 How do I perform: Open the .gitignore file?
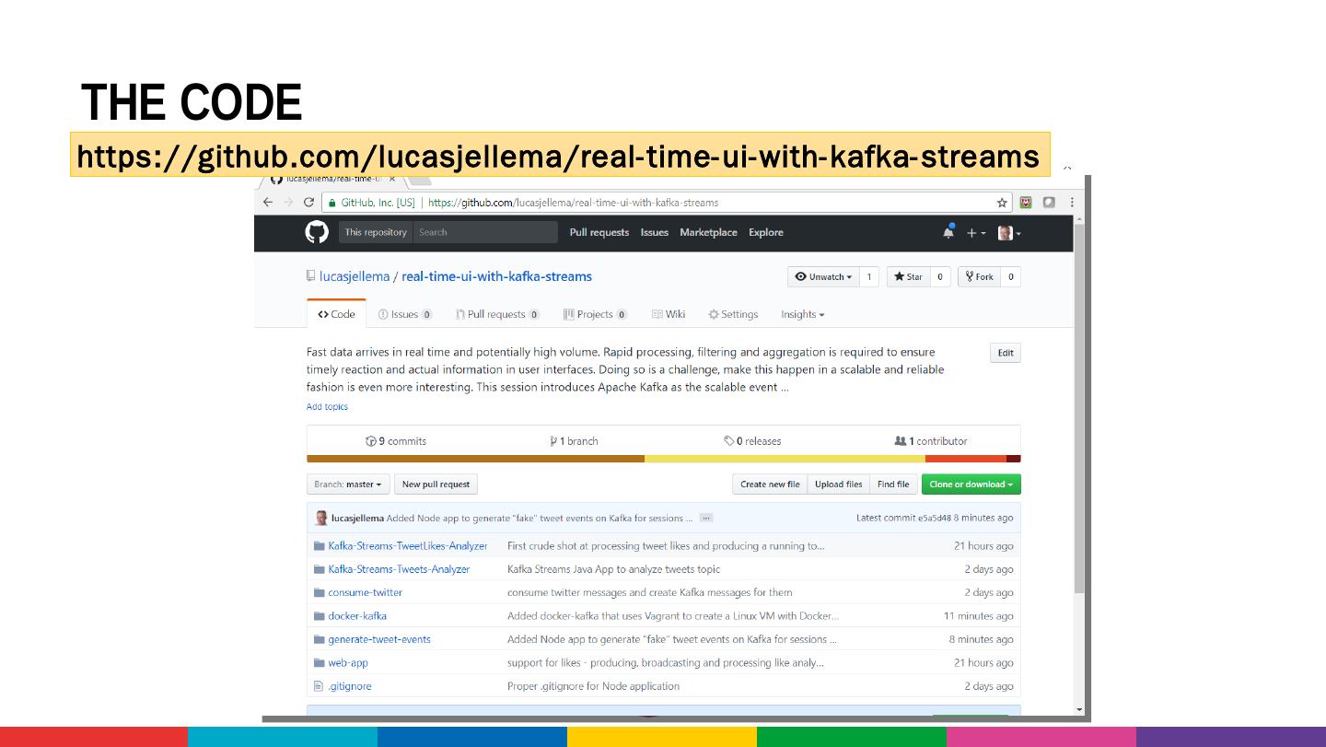tap(350, 686)
